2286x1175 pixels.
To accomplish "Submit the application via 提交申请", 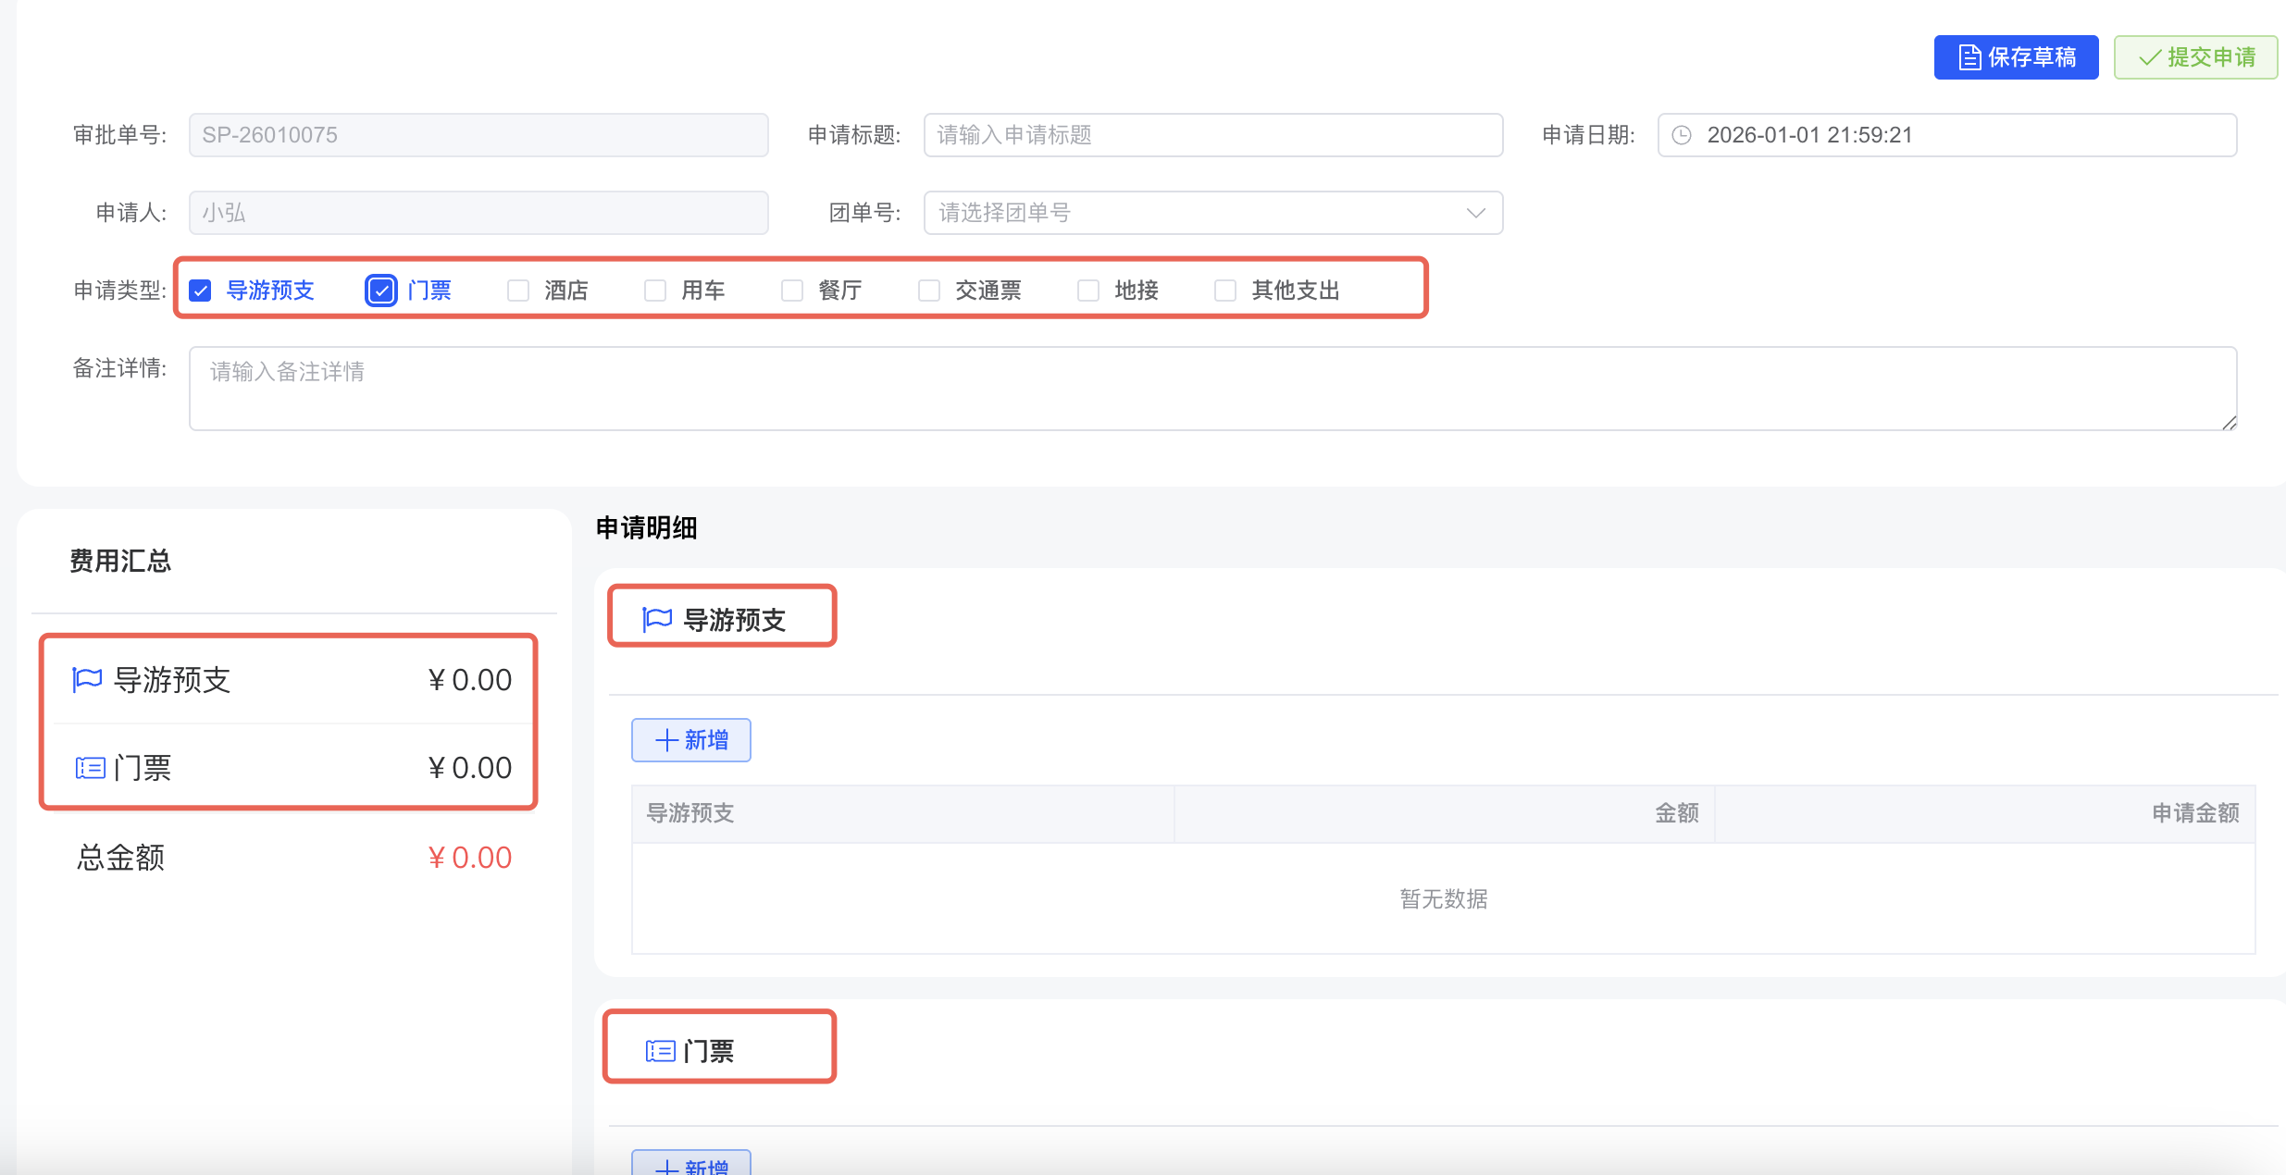I will (x=2195, y=56).
